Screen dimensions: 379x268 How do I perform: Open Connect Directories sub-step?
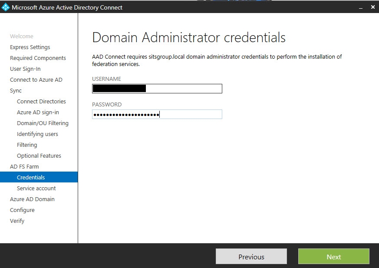click(x=41, y=102)
